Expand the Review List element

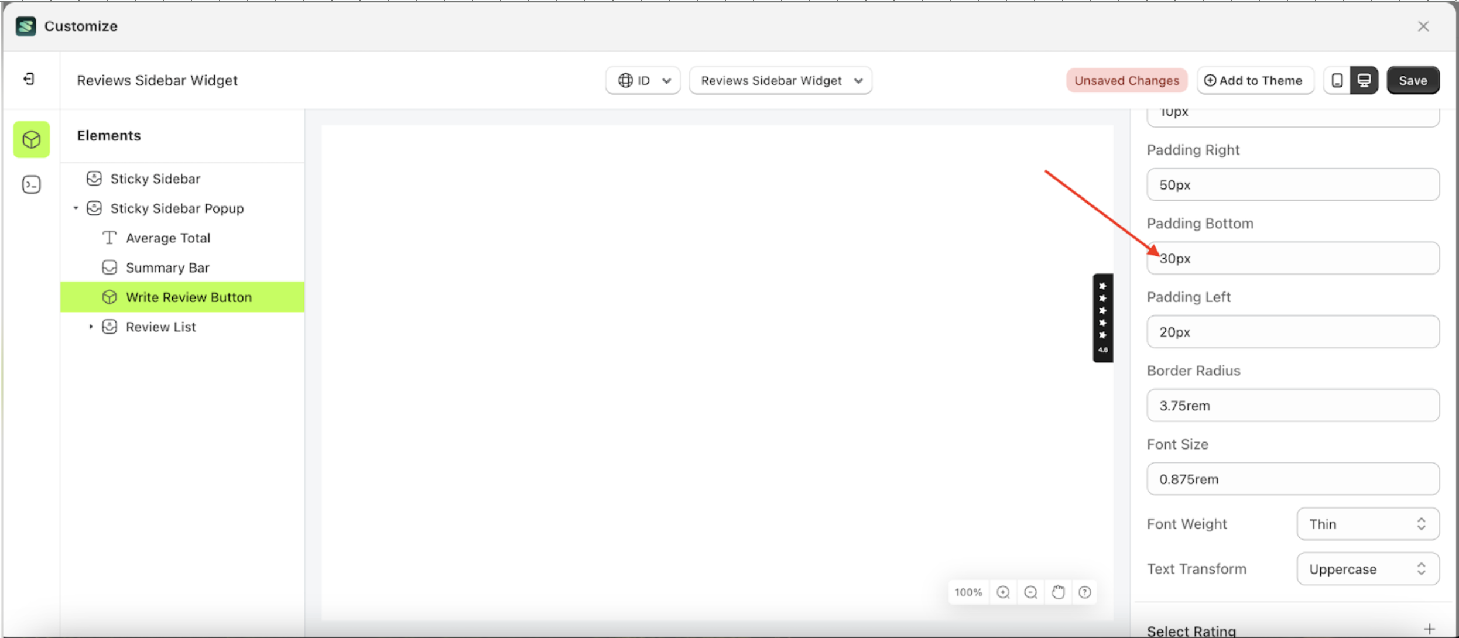coord(91,327)
